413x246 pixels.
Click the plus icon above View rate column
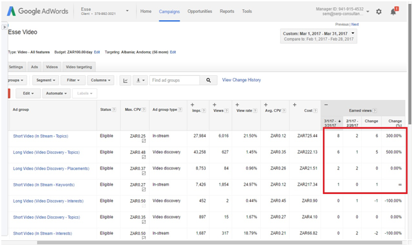tap(237, 105)
